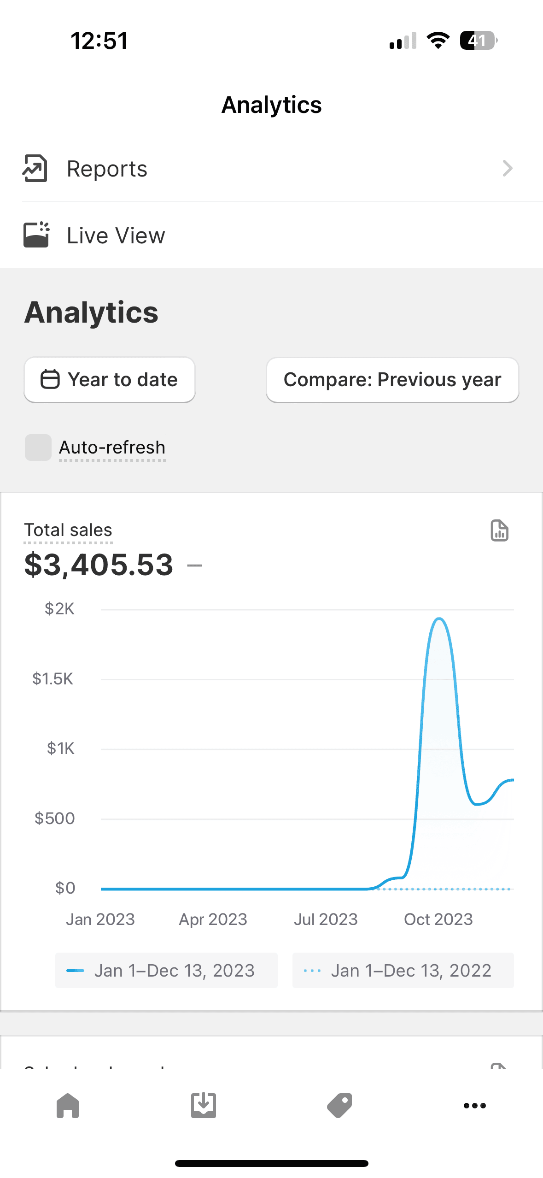
Task: Open the Compare: Previous year selector
Action: 392,380
